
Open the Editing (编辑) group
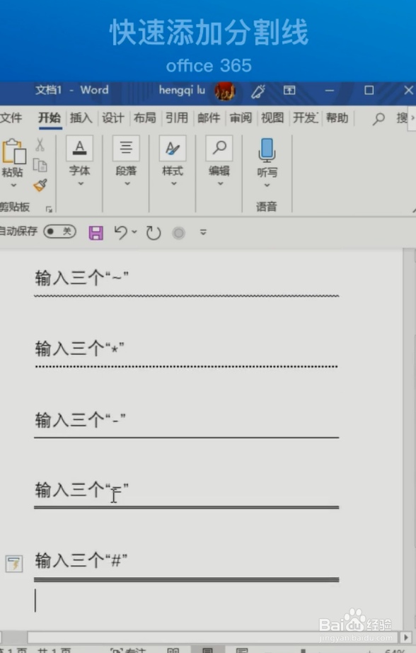pyautogui.click(x=219, y=147)
